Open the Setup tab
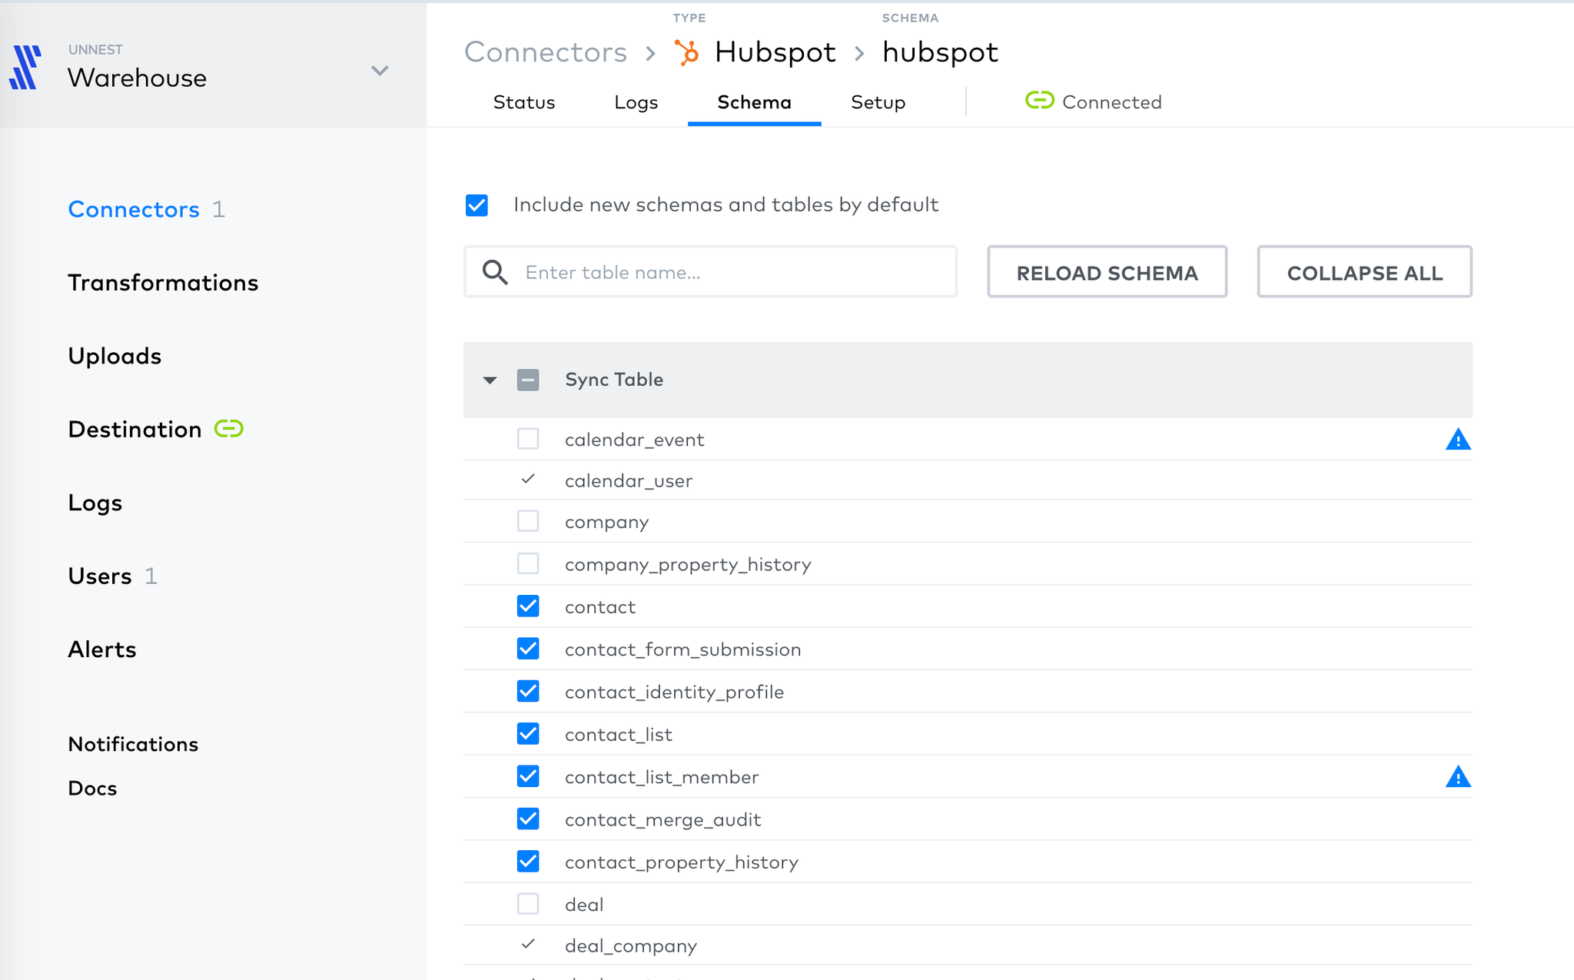 click(x=878, y=102)
